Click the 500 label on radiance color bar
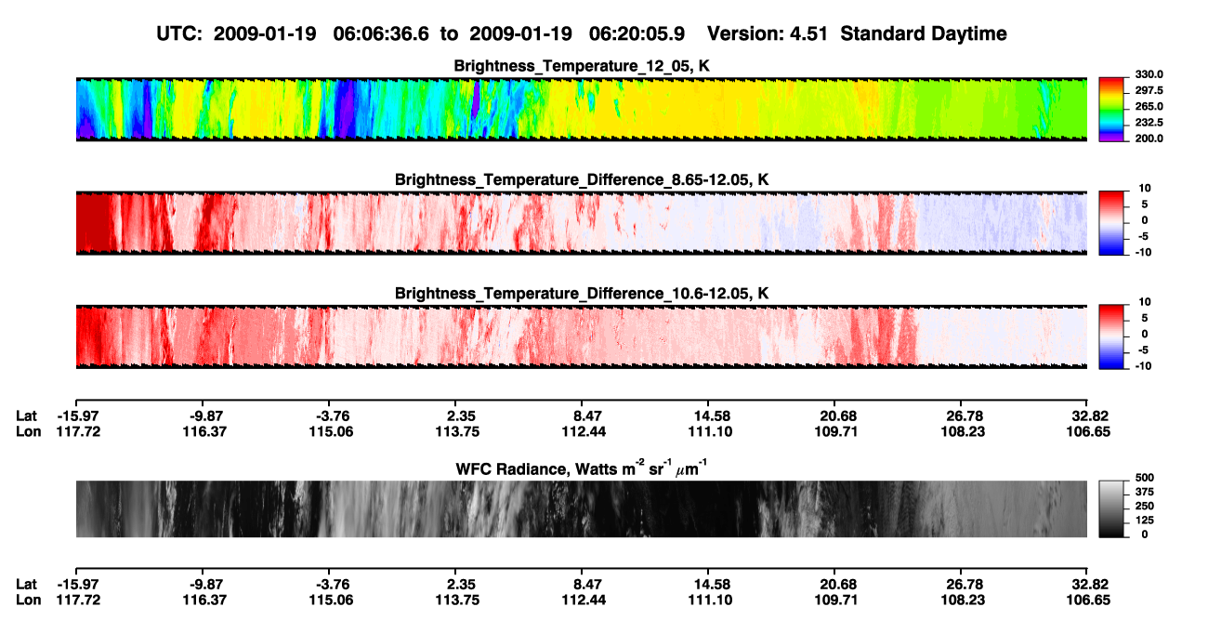 pyautogui.click(x=1143, y=478)
